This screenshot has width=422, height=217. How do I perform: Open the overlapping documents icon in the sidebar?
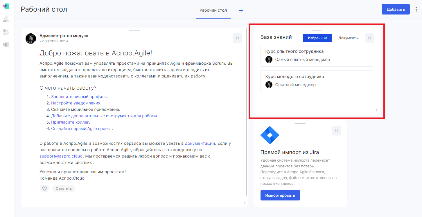[x=6, y=44]
